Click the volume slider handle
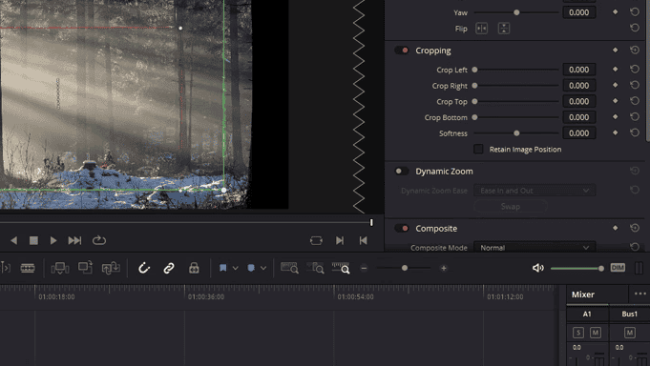 click(x=601, y=268)
